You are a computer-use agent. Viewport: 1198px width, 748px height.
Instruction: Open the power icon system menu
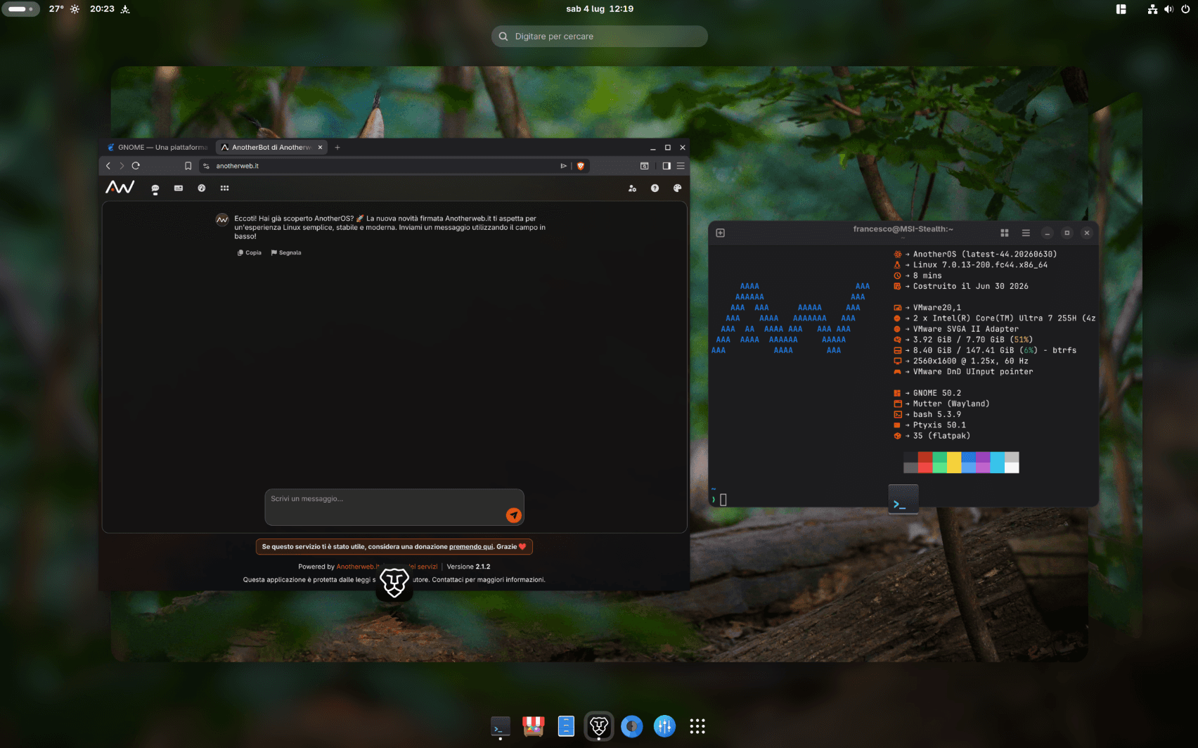pos(1185,9)
